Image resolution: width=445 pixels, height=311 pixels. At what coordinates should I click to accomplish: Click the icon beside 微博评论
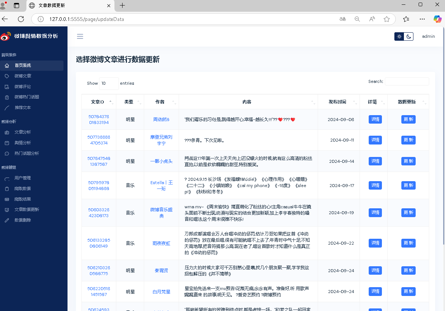click(7, 87)
